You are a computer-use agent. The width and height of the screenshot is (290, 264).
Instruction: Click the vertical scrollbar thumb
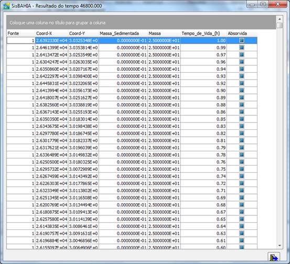coord(280,25)
